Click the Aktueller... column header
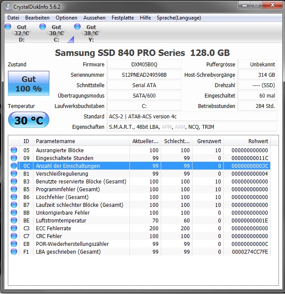 [x=145, y=141]
